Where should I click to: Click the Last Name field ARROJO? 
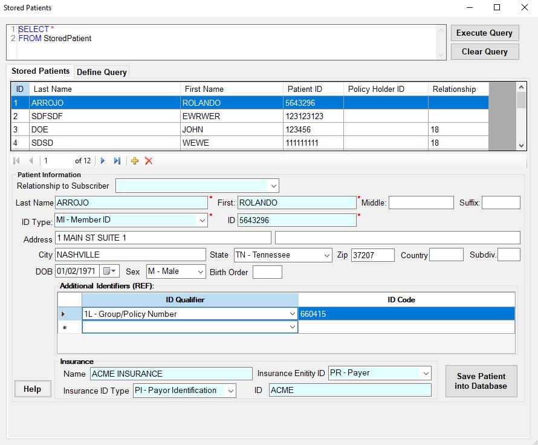point(131,203)
